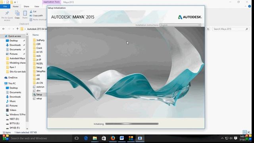Open Downloads under Quick access
254x143 pixels.
point(15,45)
